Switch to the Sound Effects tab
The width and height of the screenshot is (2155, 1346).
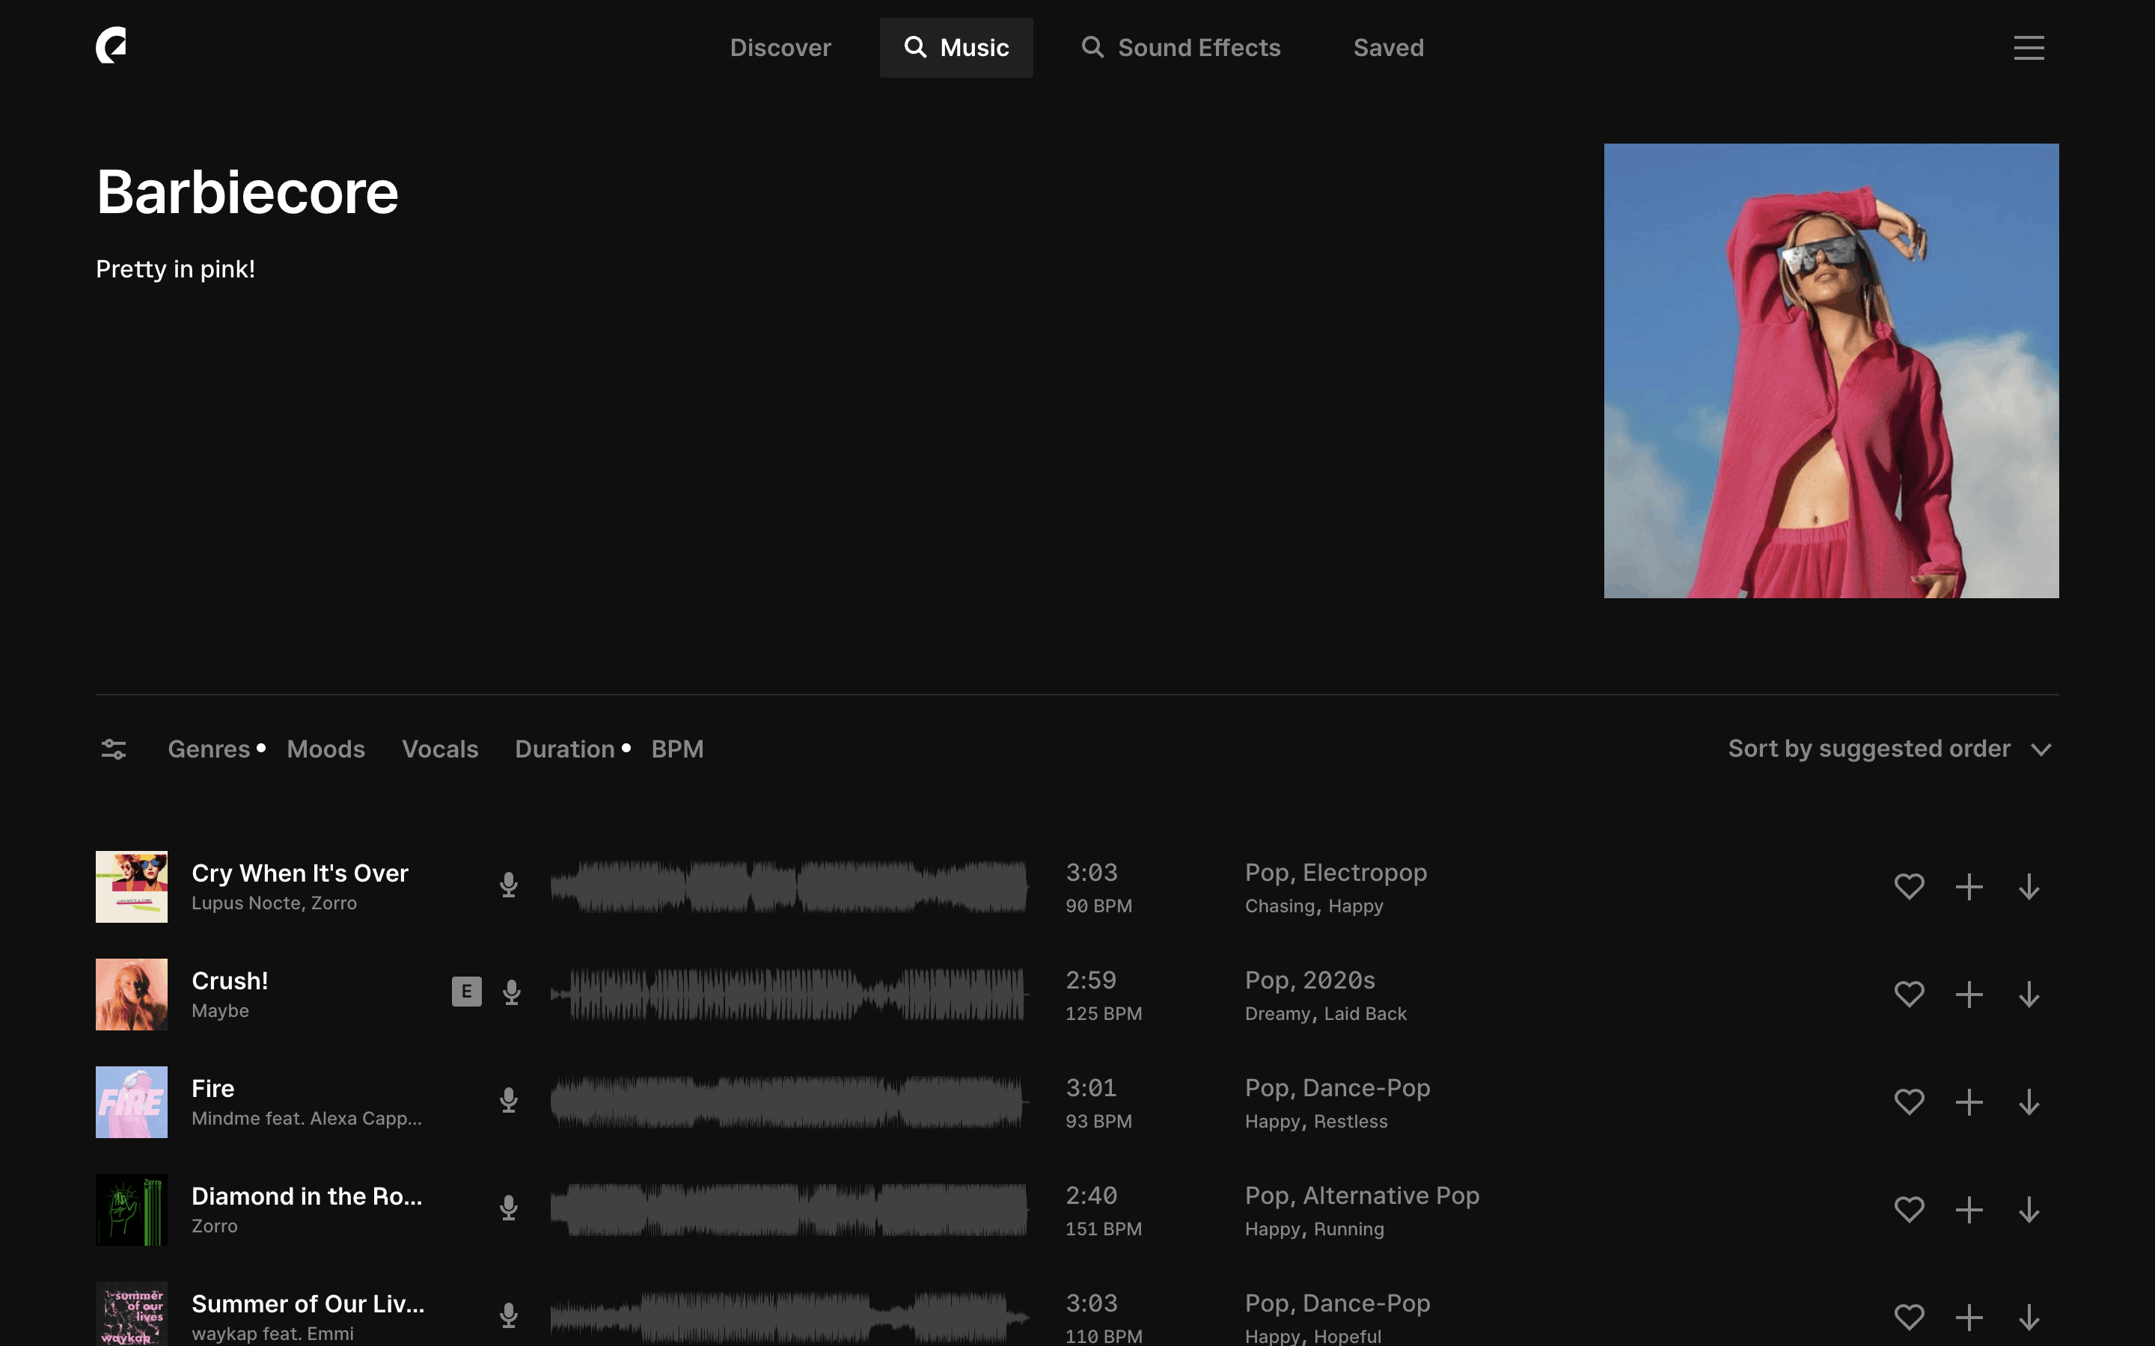[1181, 48]
